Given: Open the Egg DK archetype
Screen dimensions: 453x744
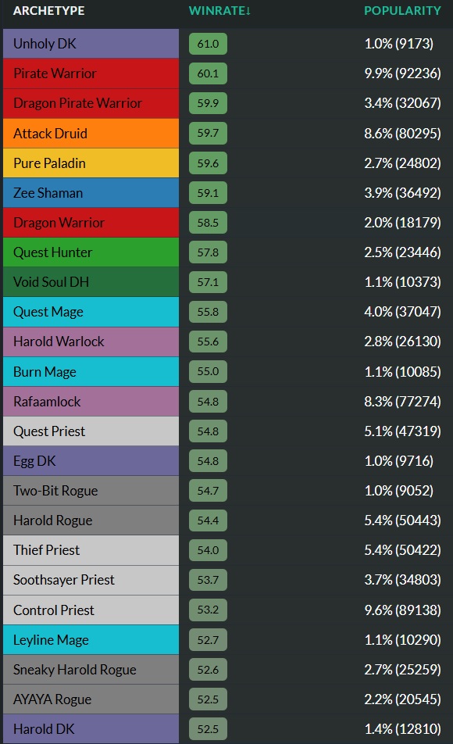Looking at the screenshot, I should [91, 461].
